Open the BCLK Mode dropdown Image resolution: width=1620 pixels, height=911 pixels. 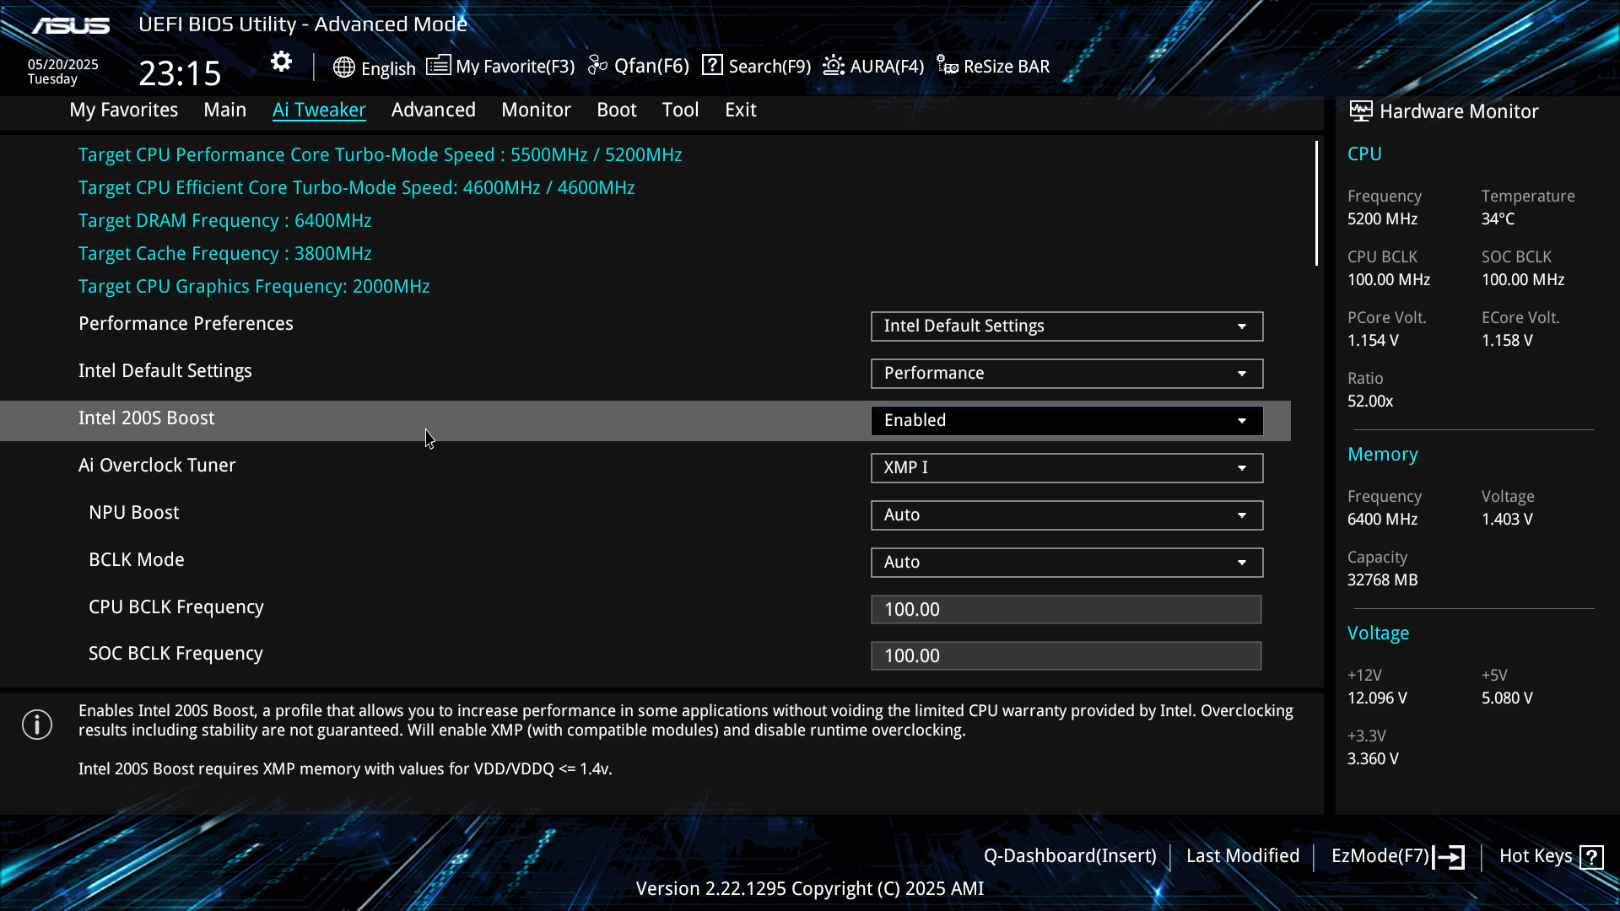pos(1066,563)
